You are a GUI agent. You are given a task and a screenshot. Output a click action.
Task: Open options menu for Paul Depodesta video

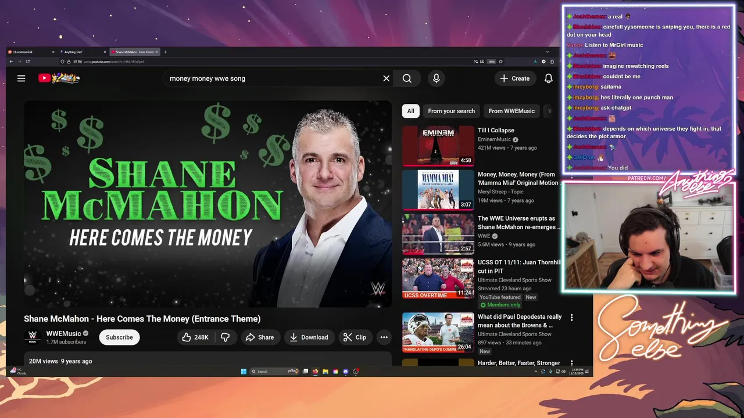tap(571, 318)
